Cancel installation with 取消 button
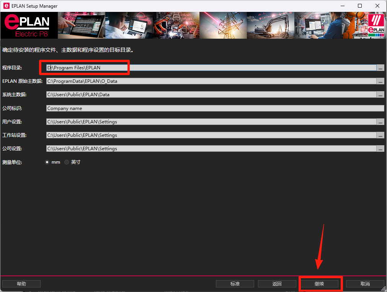Screen dimensions: 387x292 [x=365, y=284]
